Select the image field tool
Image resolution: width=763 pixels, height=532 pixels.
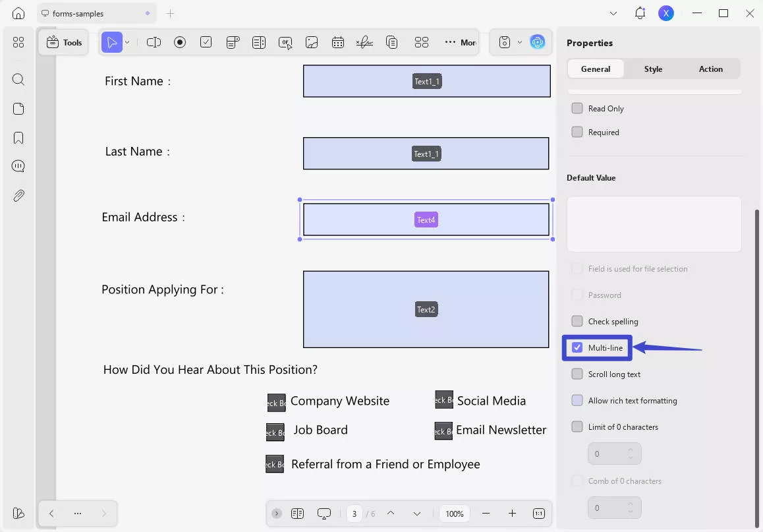pos(312,42)
